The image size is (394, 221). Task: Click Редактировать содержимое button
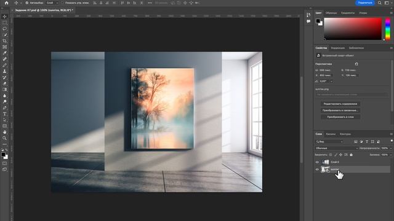pyautogui.click(x=340, y=104)
